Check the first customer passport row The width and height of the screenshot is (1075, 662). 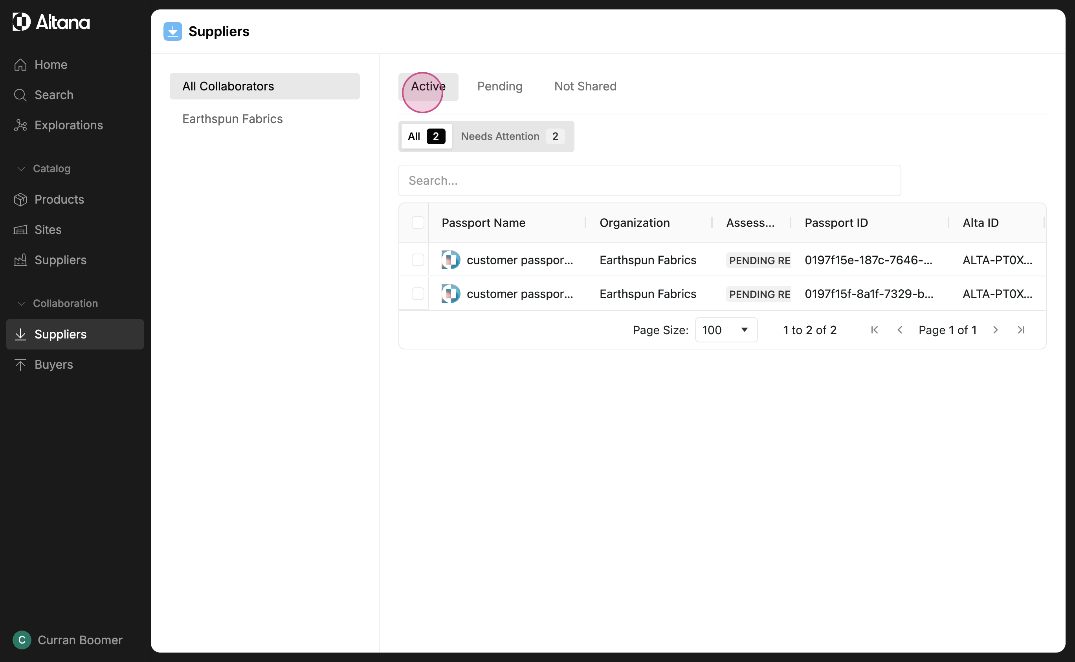click(418, 260)
